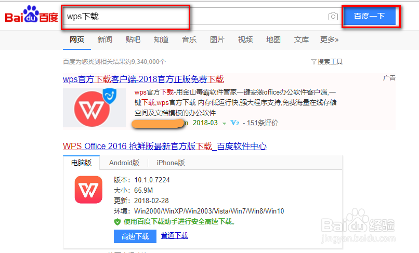Open the camera image search icon
Viewport: 419px width, 253px height.
coord(333,16)
